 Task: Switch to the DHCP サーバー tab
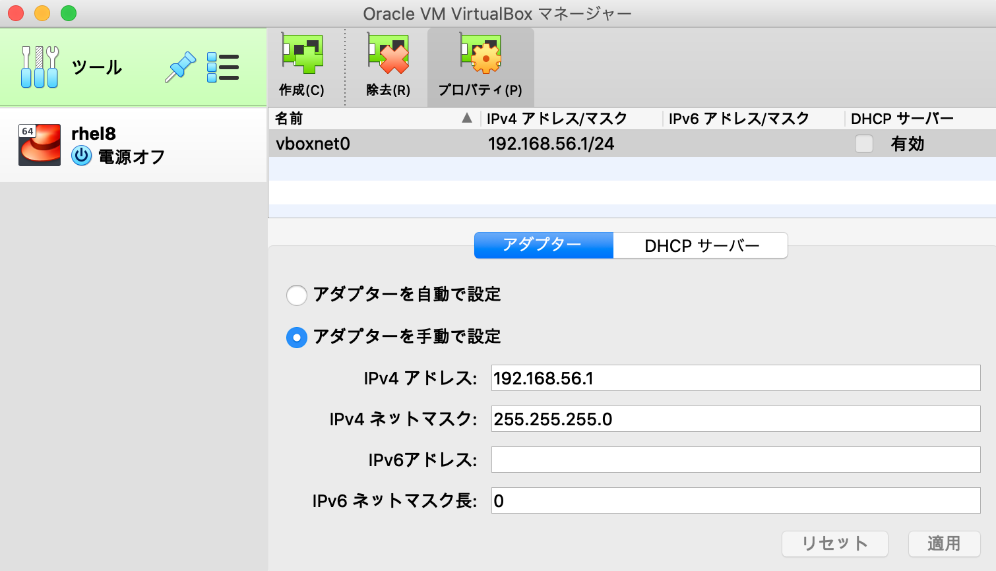(x=700, y=245)
